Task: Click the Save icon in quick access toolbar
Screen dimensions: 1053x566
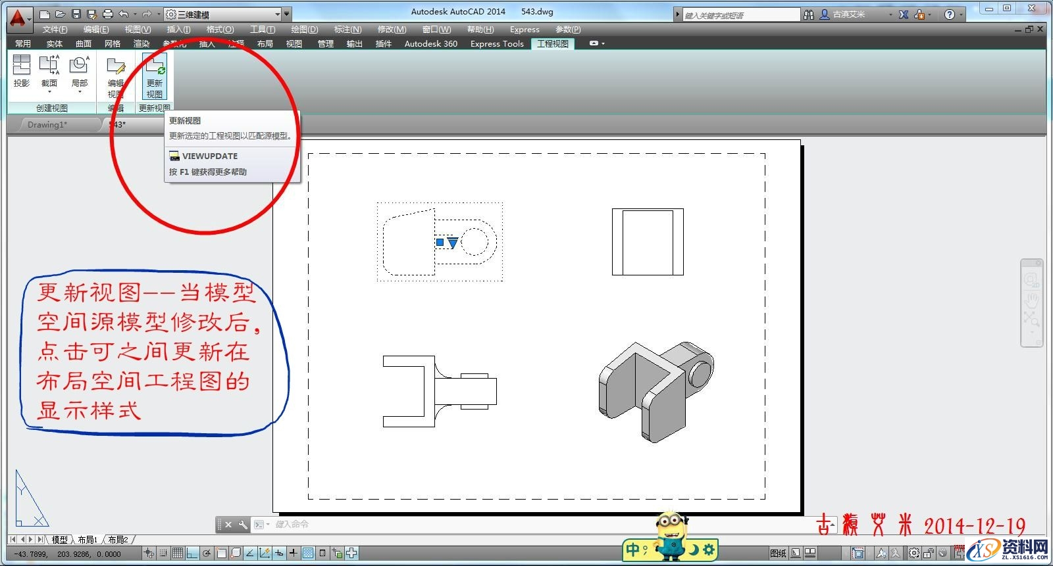Action: point(76,14)
